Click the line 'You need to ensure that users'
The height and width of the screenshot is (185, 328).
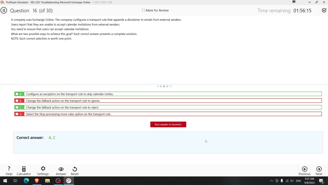point(50,29)
